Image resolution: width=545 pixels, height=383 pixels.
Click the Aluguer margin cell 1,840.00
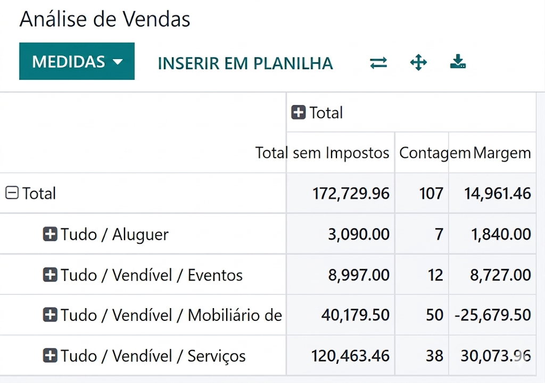click(501, 234)
